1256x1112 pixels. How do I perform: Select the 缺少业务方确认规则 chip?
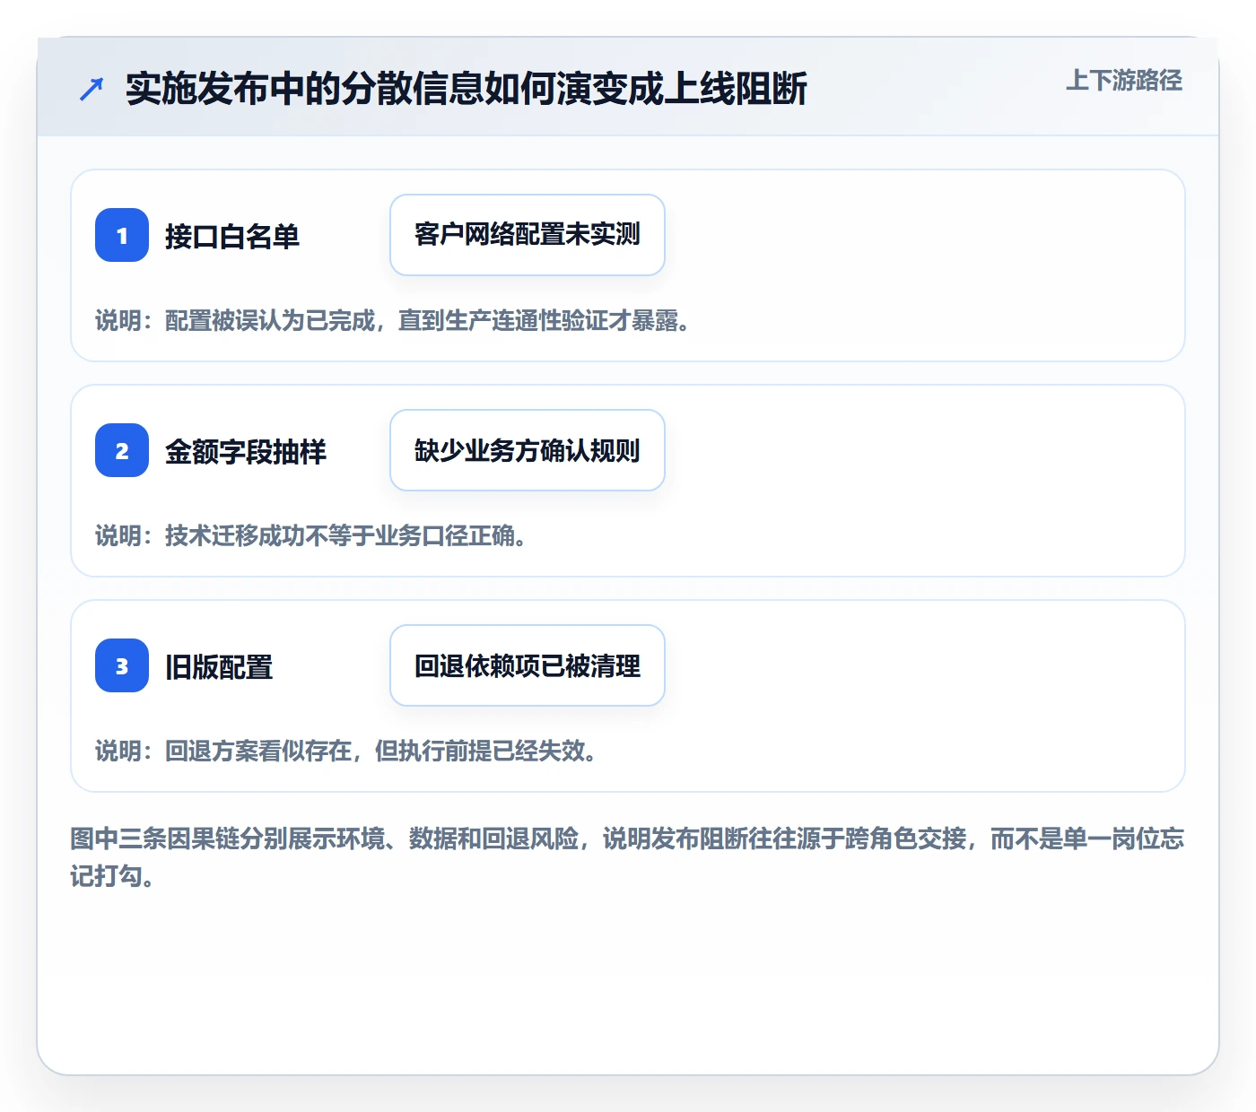[528, 450]
